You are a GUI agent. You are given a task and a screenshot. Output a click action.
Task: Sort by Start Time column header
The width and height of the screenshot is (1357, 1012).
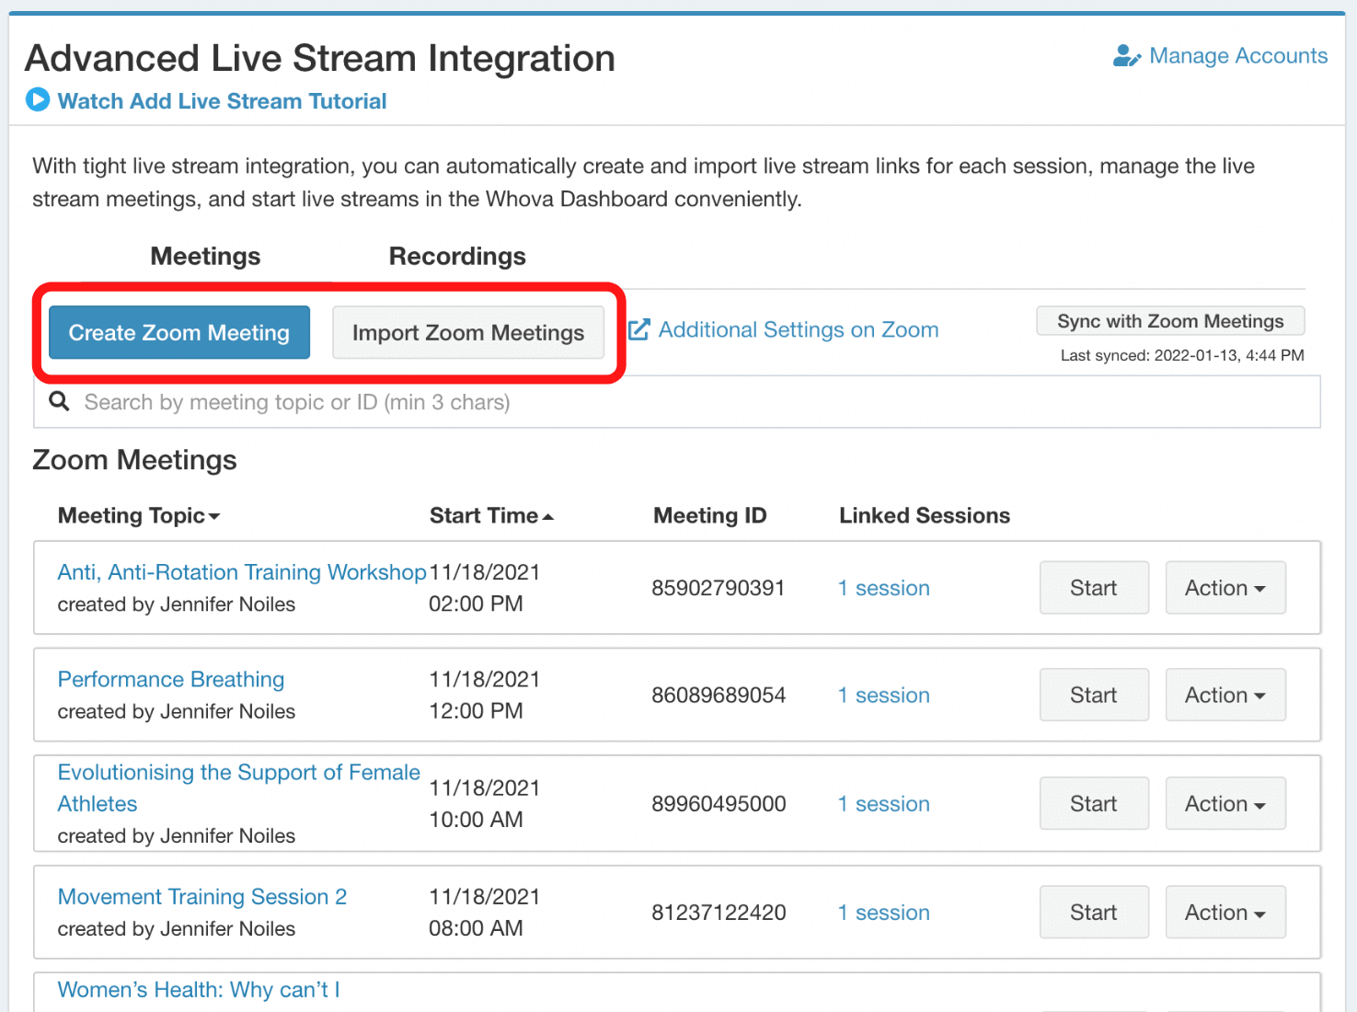click(x=490, y=516)
